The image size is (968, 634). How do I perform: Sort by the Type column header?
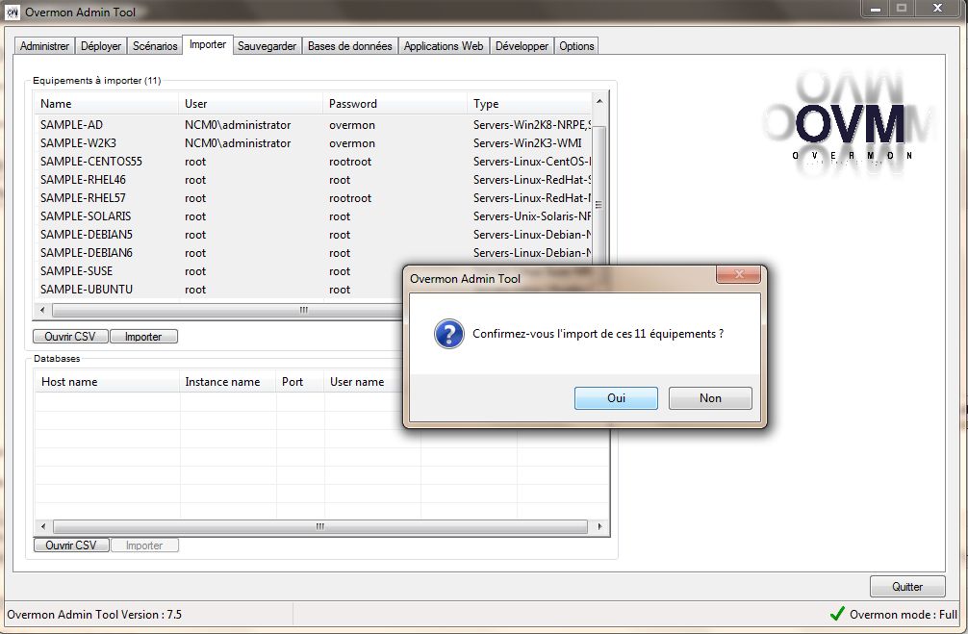click(x=529, y=104)
